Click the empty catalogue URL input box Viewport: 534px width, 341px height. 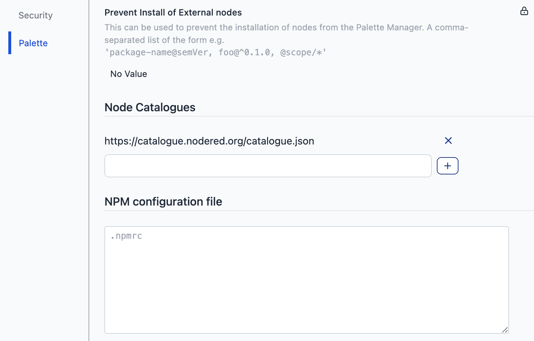pos(267,165)
